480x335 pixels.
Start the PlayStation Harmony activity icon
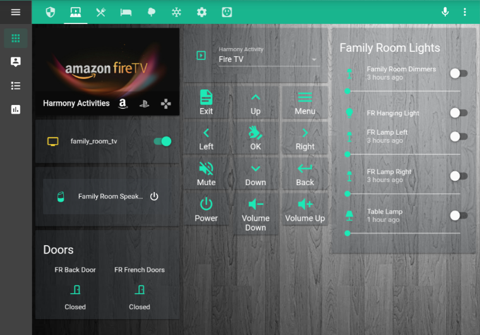pos(144,104)
